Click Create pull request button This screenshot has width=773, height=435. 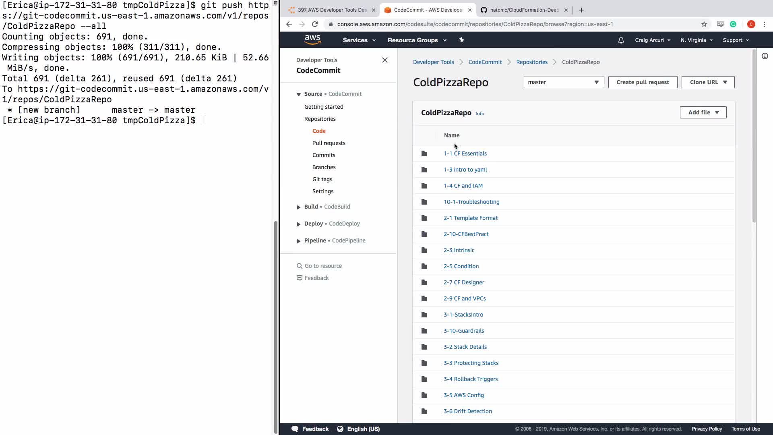click(x=643, y=82)
